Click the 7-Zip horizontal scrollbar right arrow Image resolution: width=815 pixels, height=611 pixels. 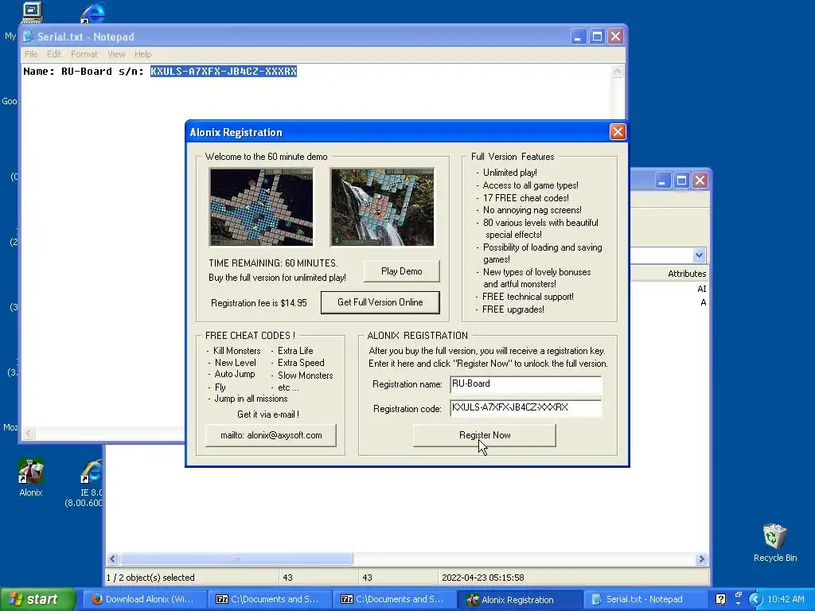click(701, 559)
